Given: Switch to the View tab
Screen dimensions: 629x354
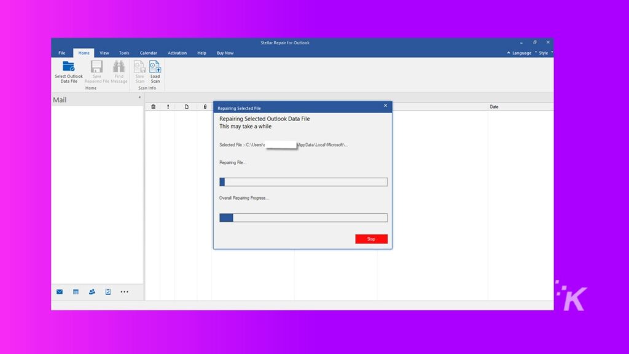Looking at the screenshot, I should [x=104, y=53].
